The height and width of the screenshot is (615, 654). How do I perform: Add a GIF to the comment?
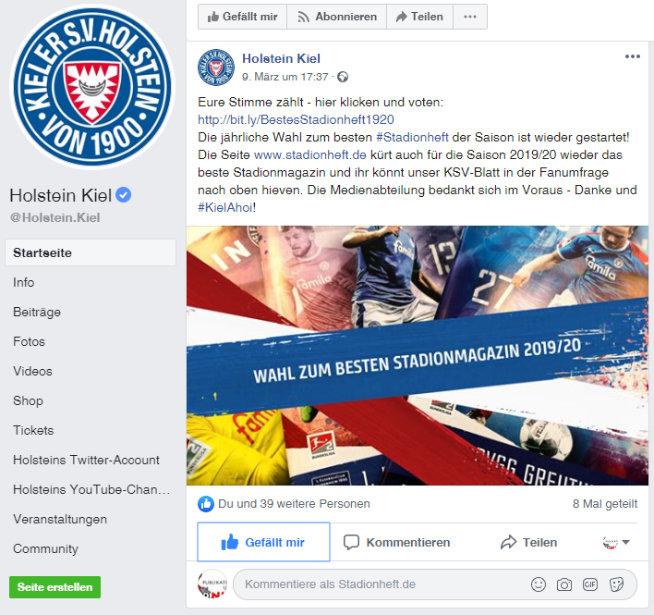click(x=590, y=584)
